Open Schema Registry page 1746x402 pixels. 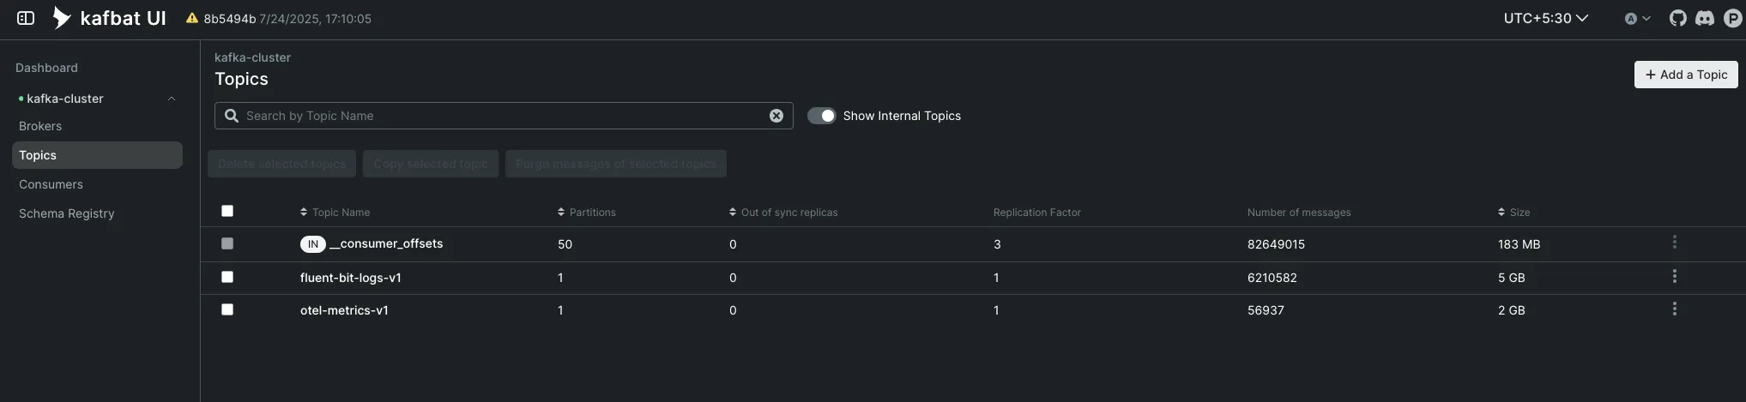click(66, 213)
